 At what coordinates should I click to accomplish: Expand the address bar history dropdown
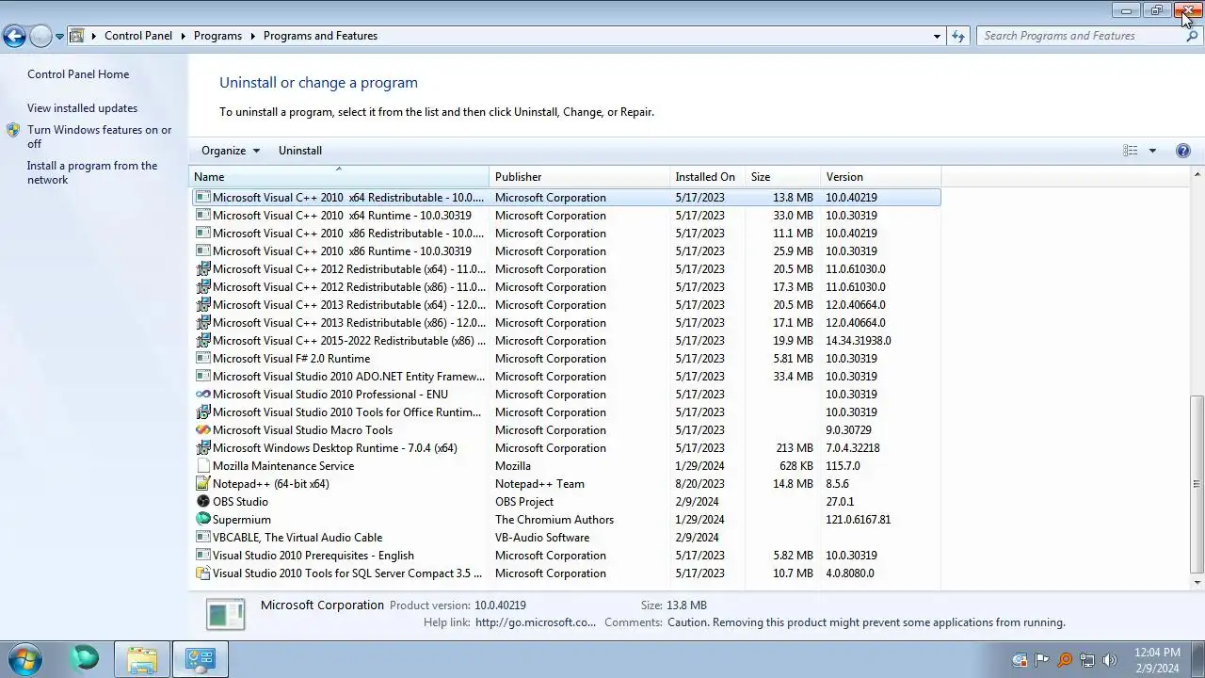[x=937, y=36]
